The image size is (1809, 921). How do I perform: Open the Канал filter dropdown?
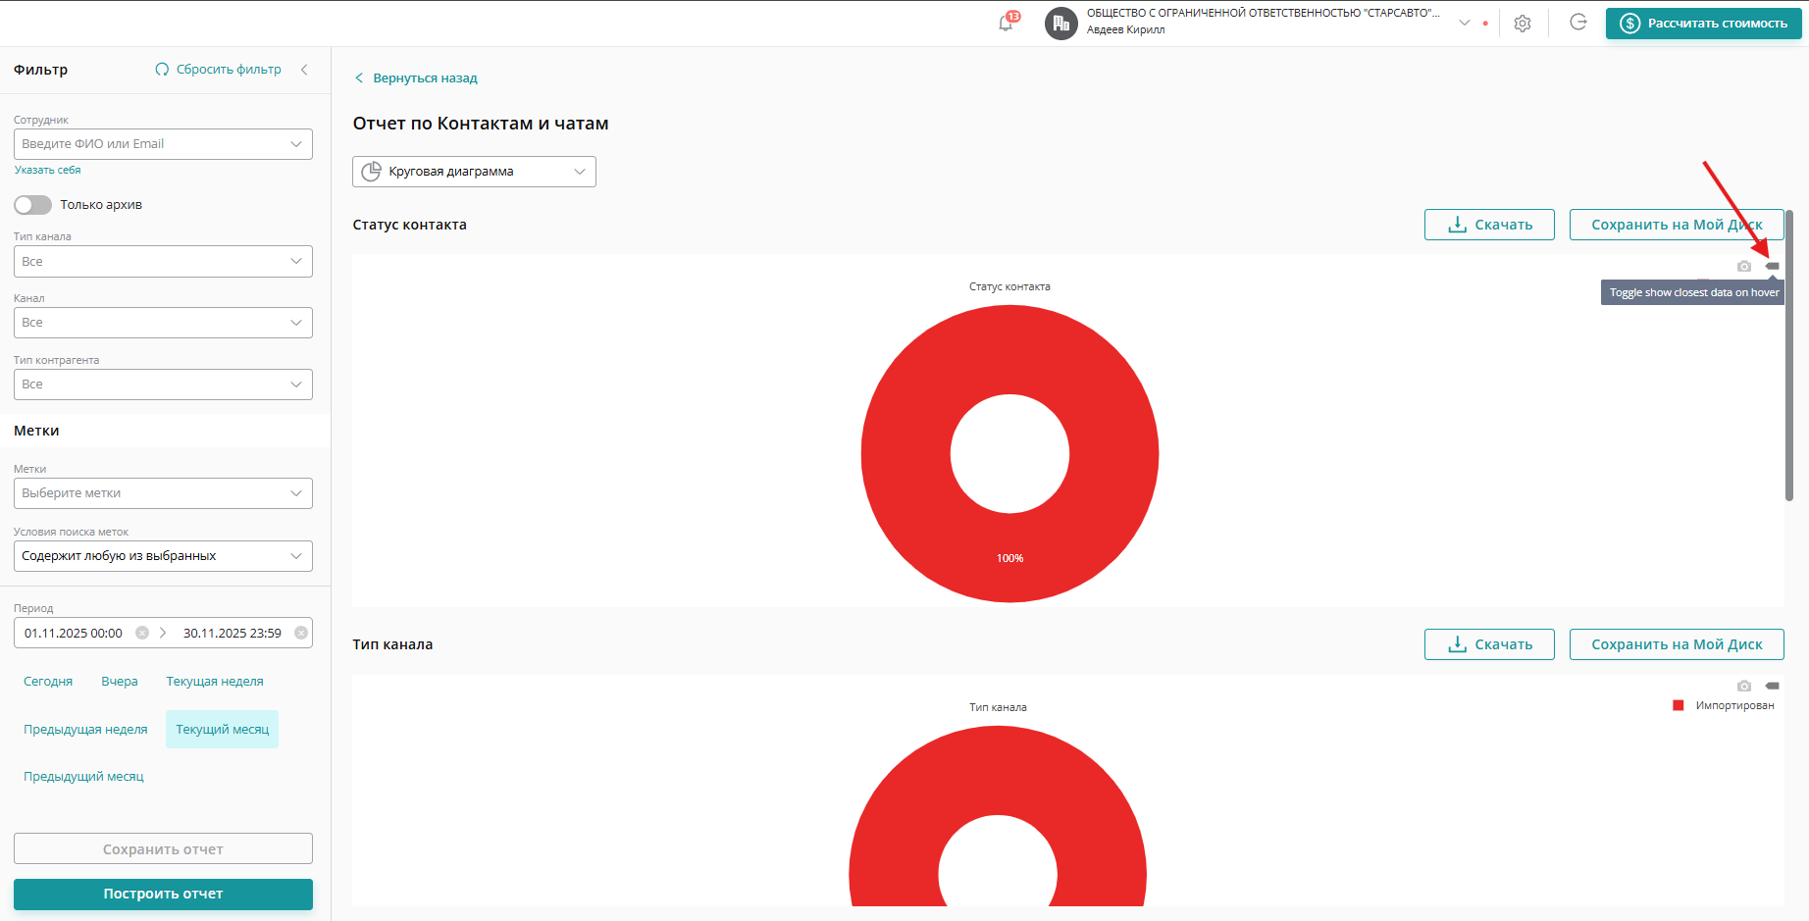coord(163,323)
